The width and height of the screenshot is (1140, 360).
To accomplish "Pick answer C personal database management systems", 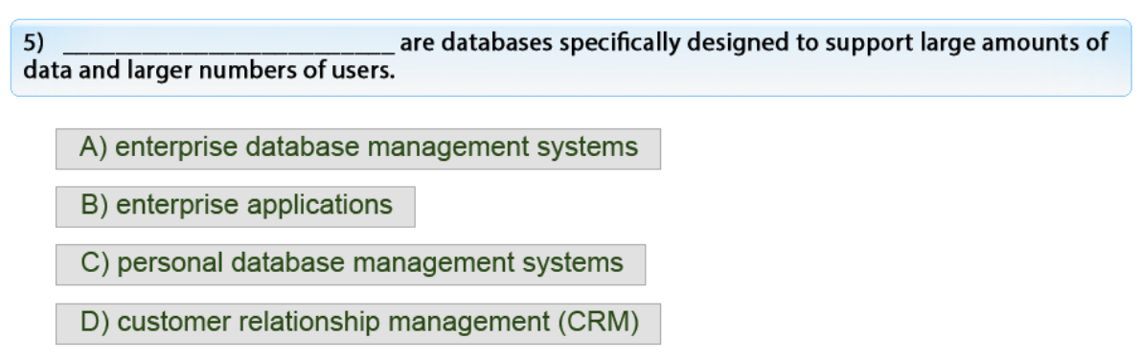I will 351,264.
